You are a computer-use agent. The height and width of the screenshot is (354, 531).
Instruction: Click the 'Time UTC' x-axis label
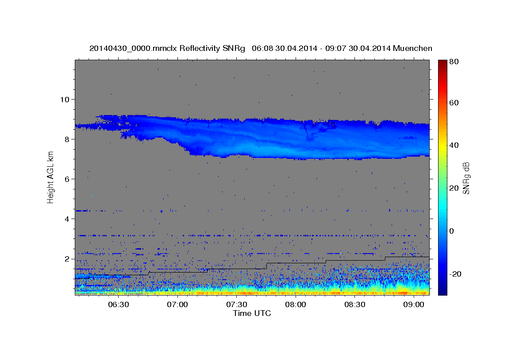(252, 313)
